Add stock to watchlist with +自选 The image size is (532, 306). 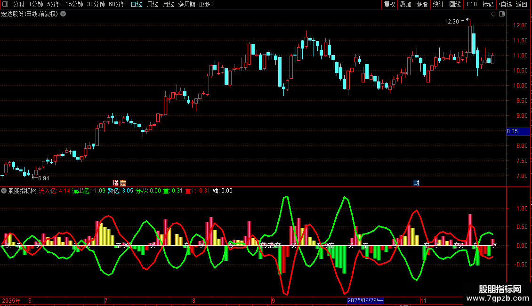505,5
